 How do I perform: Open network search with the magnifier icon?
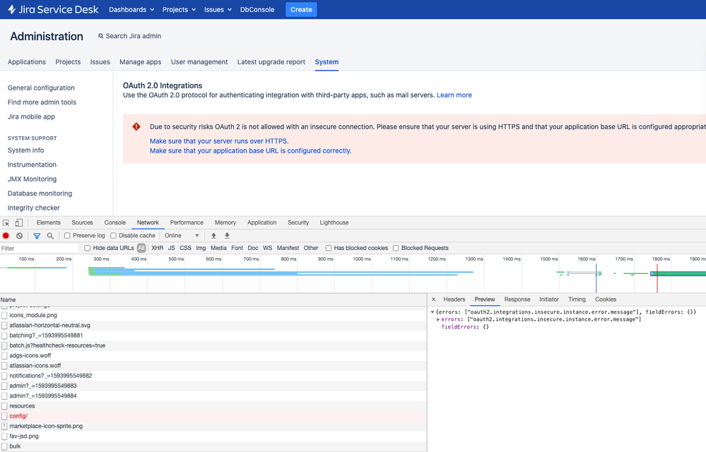click(x=50, y=236)
